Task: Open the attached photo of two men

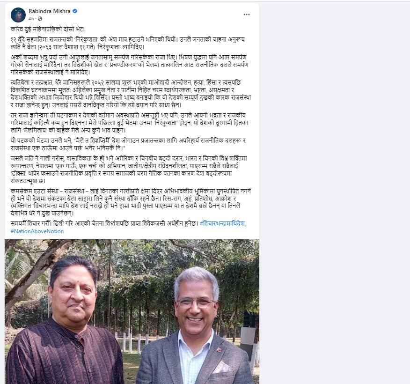Action: click(x=132, y=311)
